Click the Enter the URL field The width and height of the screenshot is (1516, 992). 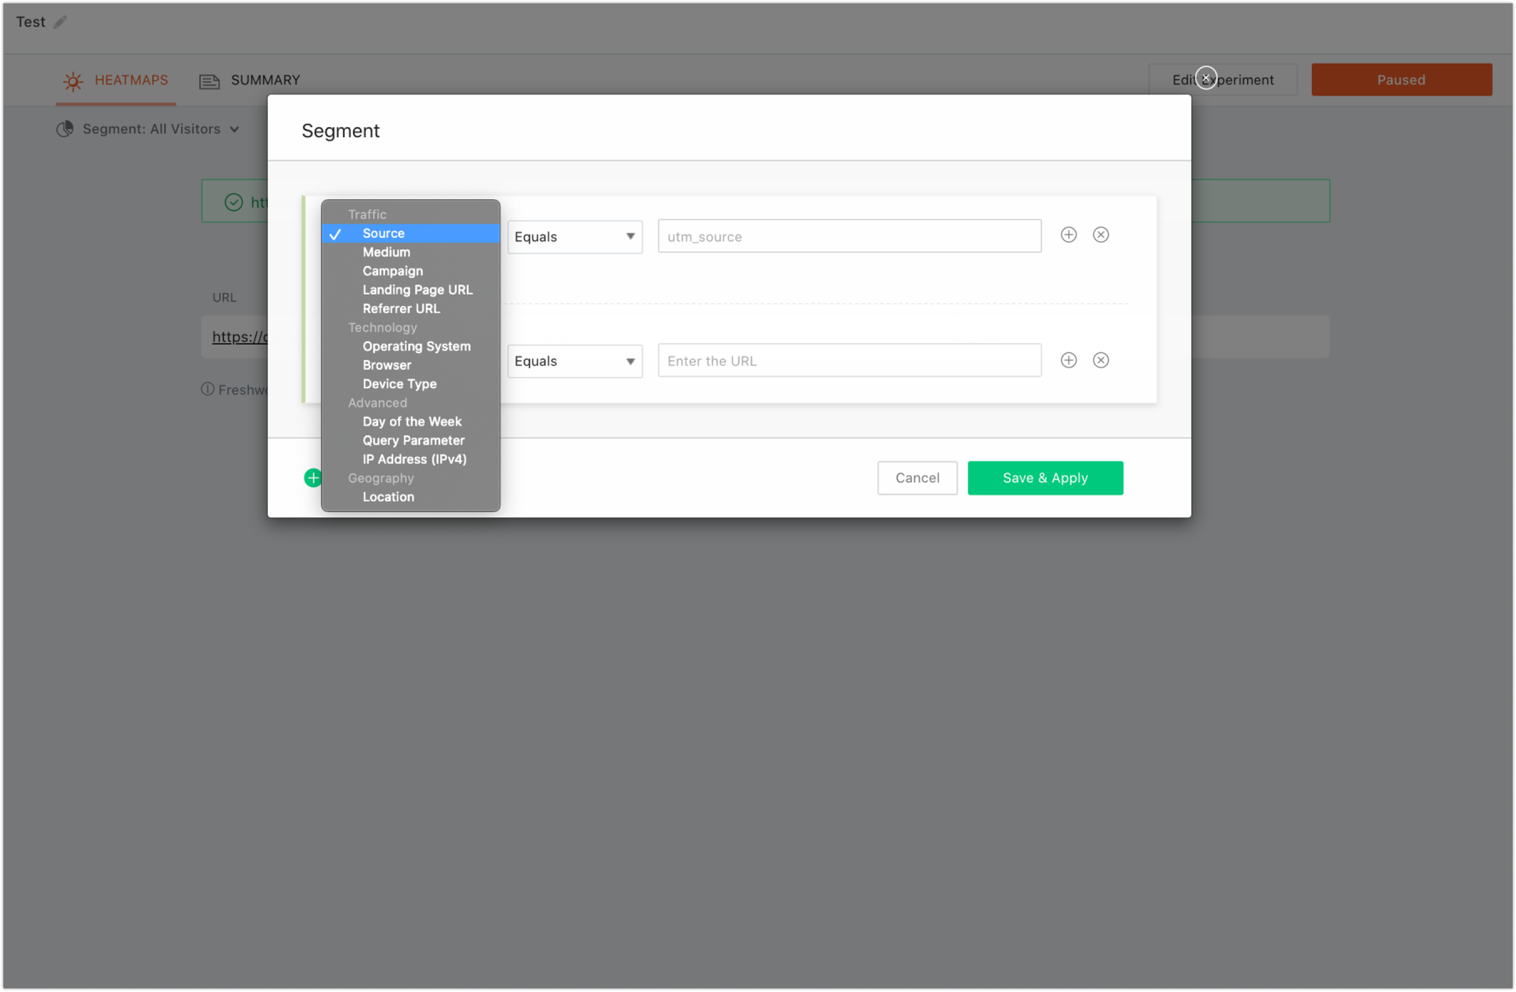point(849,361)
